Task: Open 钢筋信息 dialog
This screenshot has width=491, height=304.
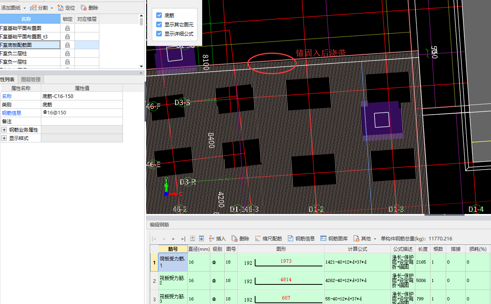Action: point(302,238)
